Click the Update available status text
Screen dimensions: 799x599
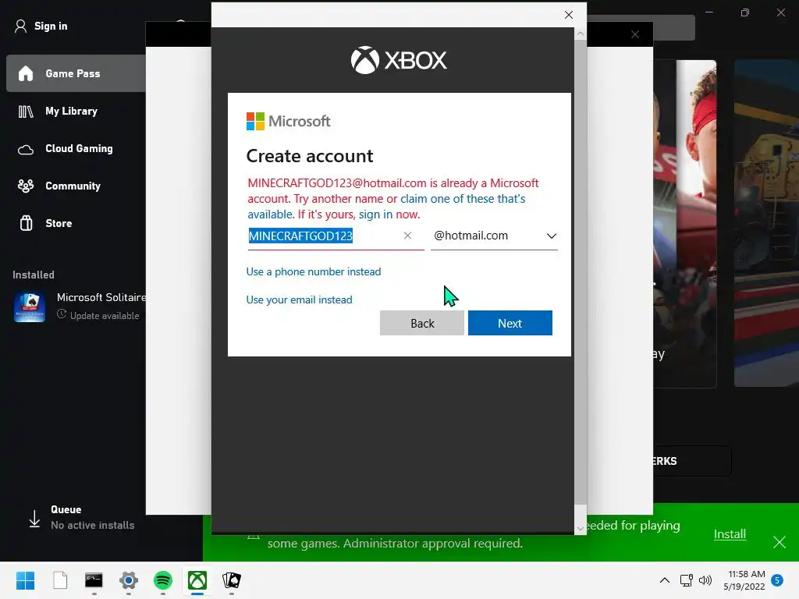click(105, 316)
